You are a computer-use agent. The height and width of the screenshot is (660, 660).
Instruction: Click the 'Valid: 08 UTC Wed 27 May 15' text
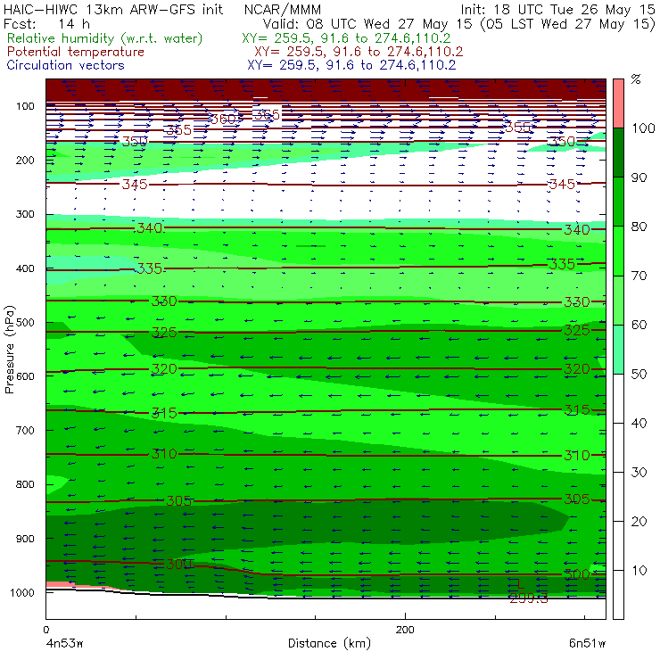(367, 23)
